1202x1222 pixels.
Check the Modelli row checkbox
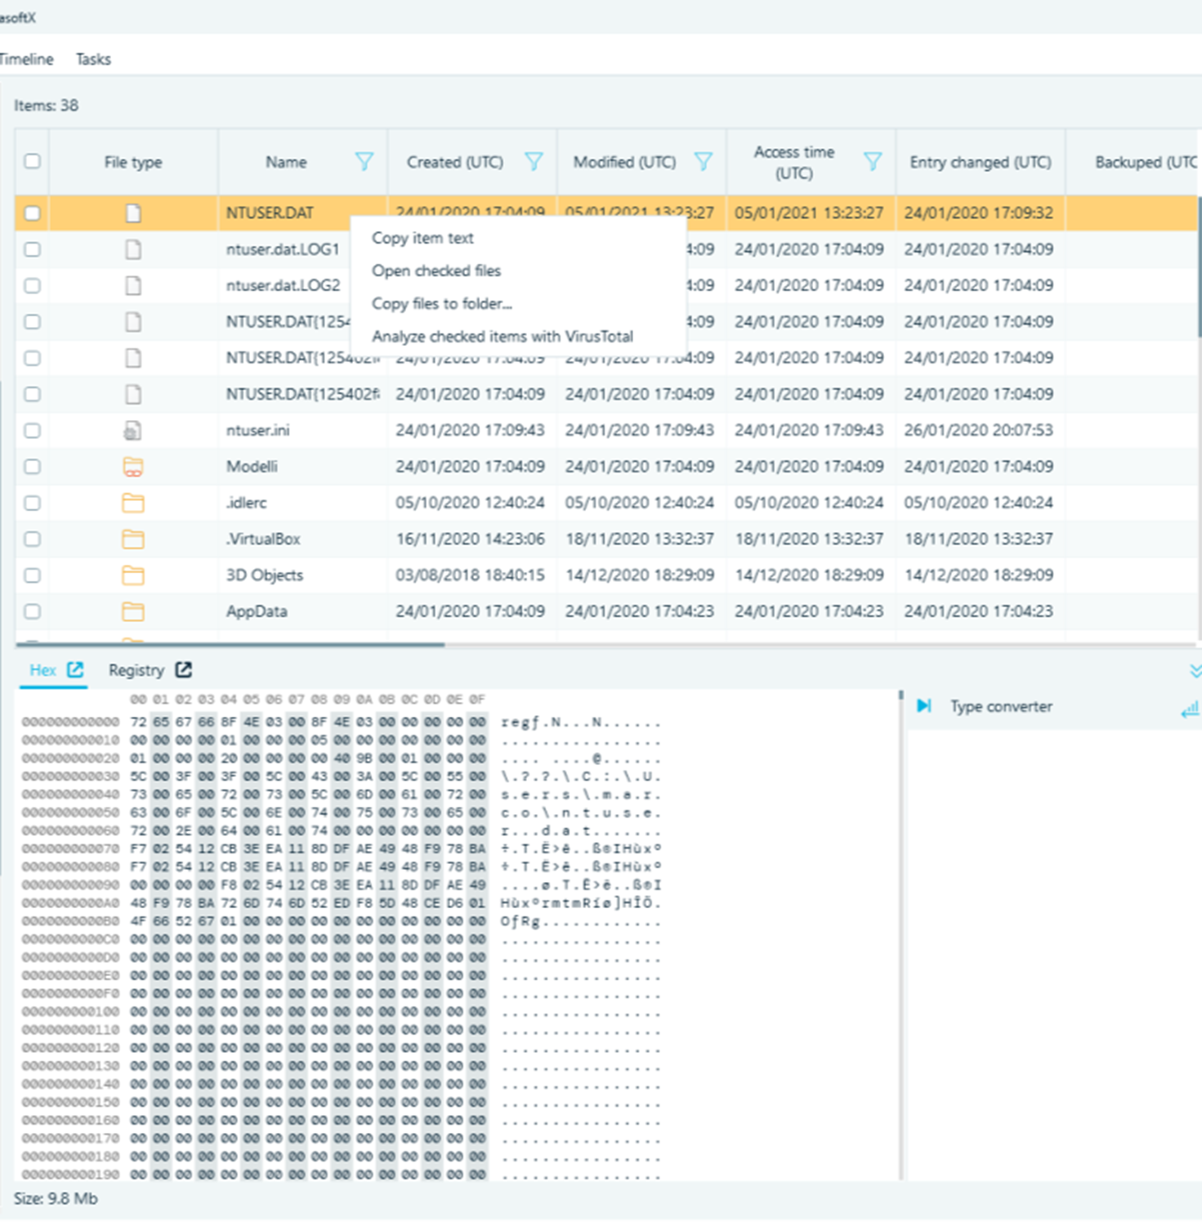(x=33, y=467)
